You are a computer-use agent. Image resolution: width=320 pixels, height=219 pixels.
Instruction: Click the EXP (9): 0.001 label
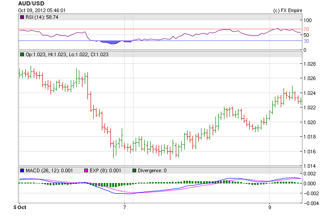coord(105,170)
